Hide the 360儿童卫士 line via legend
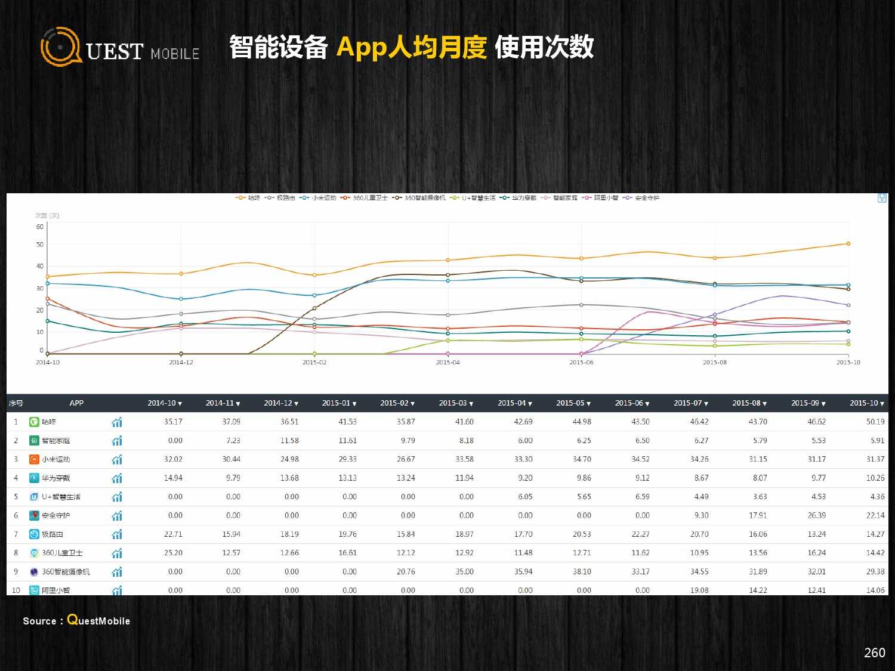The width and height of the screenshot is (895, 671). (x=364, y=198)
